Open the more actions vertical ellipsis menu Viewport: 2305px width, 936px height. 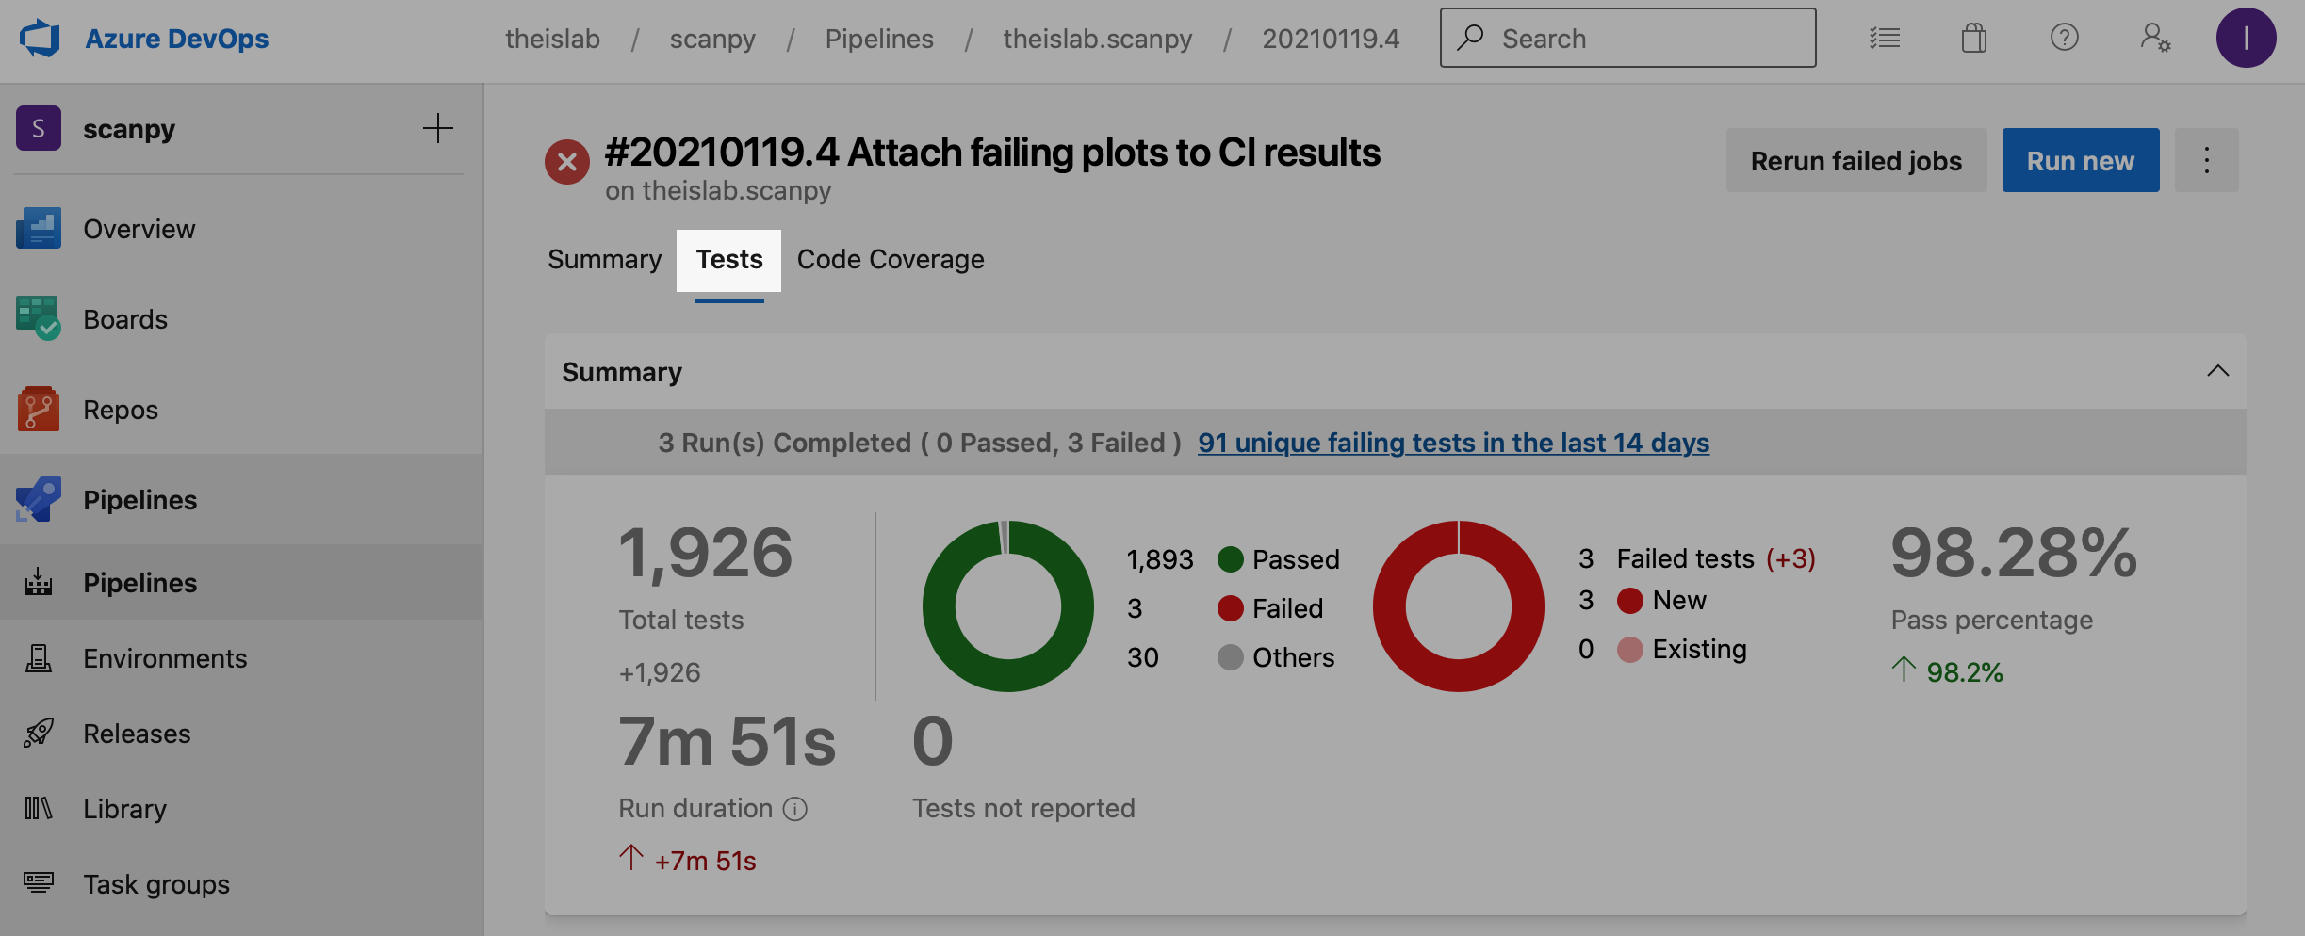(2206, 161)
